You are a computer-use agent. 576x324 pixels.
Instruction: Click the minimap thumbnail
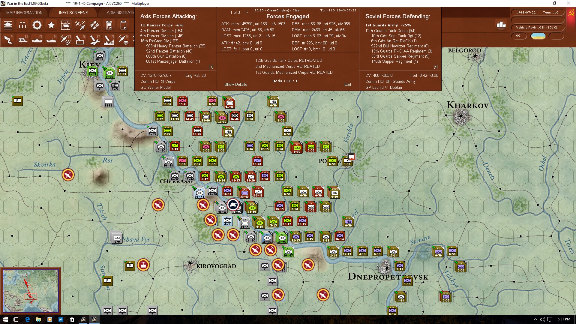[x=31, y=290]
